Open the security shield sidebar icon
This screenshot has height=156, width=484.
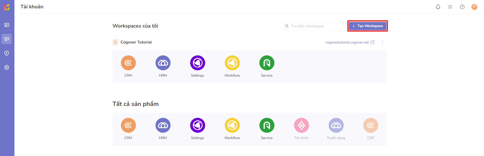pyautogui.click(x=7, y=53)
